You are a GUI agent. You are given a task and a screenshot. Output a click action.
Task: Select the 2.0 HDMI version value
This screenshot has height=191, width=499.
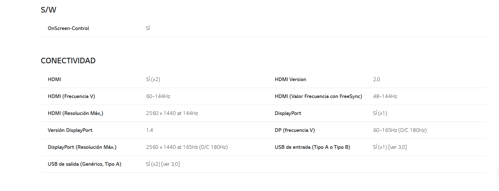[377, 79]
